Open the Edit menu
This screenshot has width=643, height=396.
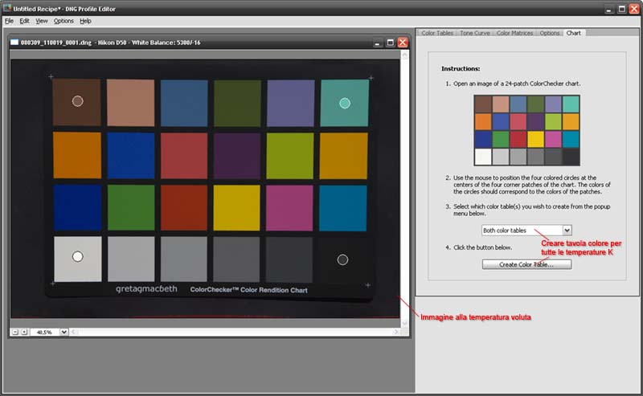(25, 21)
